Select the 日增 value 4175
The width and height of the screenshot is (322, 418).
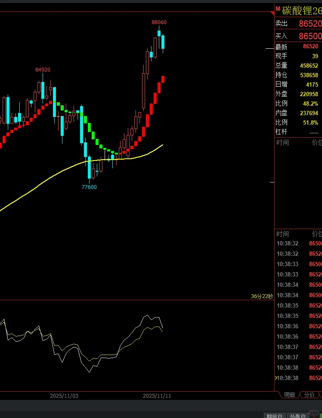click(312, 85)
